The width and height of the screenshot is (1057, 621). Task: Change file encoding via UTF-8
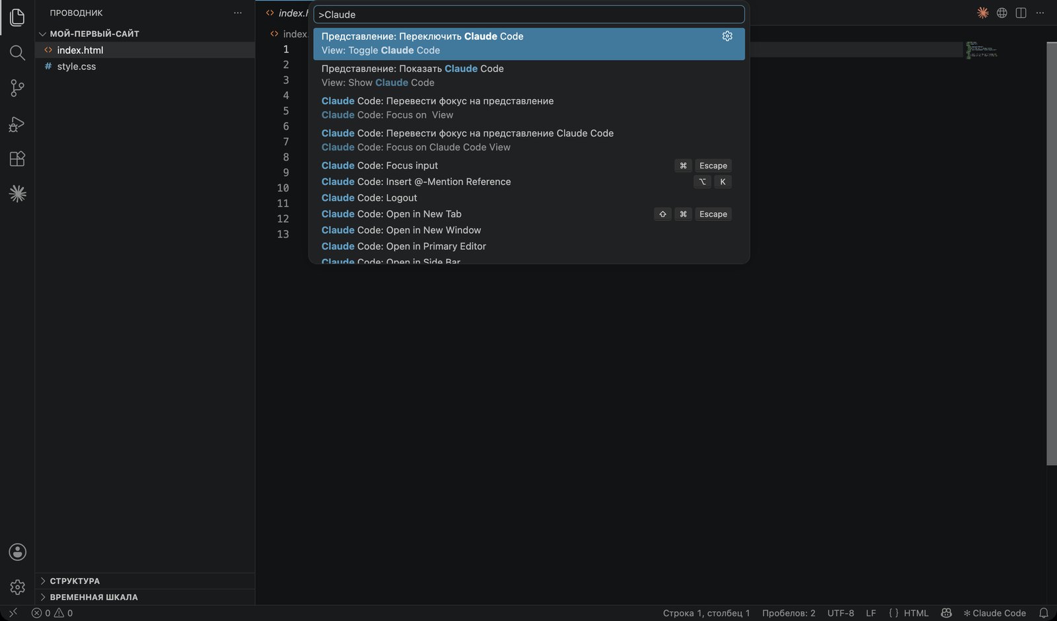(x=841, y=613)
